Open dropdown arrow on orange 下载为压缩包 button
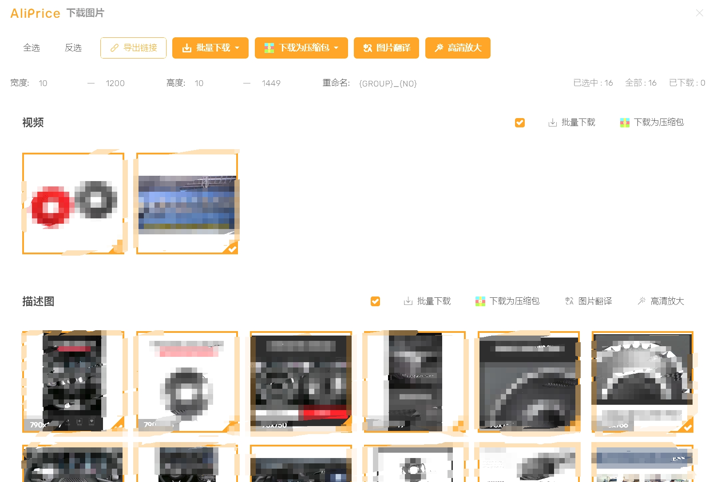 tap(337, 48)
